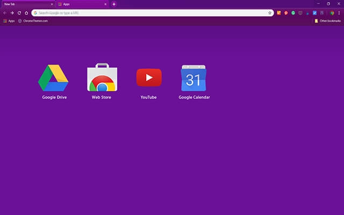The height and width of the screenshot is (215, 344).
Task: Launch the Chrome Web Store app
Action: 102,77
